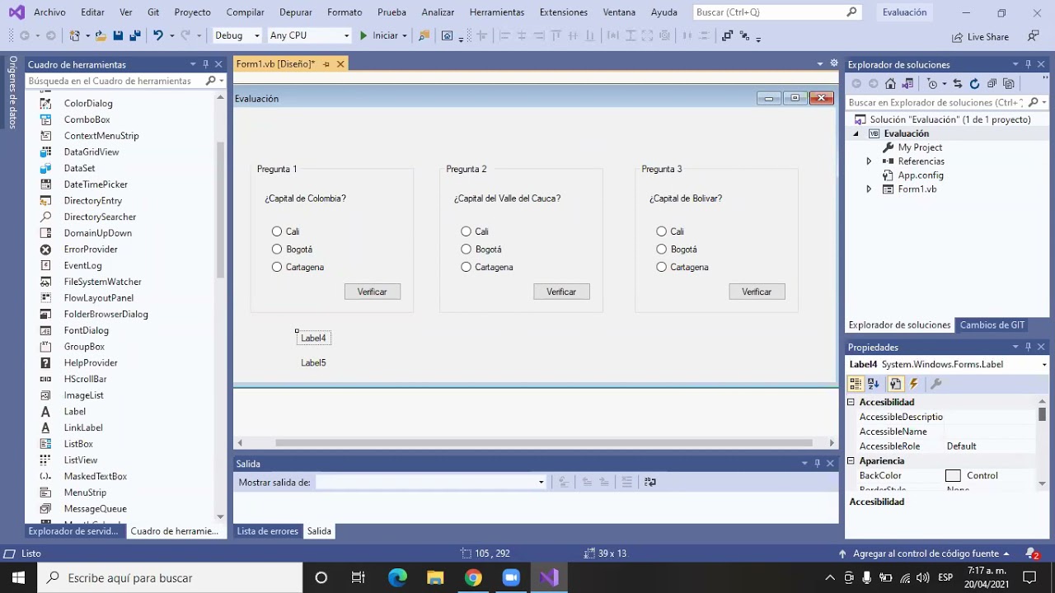
Task: Open the Depurar menu
Action: tap(296, 12)
